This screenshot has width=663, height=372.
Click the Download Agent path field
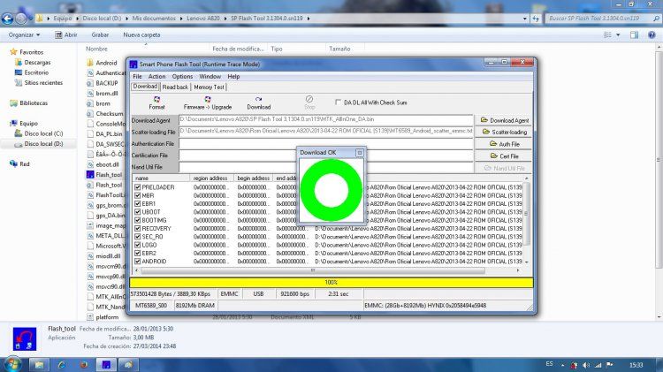tap(326, 119)
